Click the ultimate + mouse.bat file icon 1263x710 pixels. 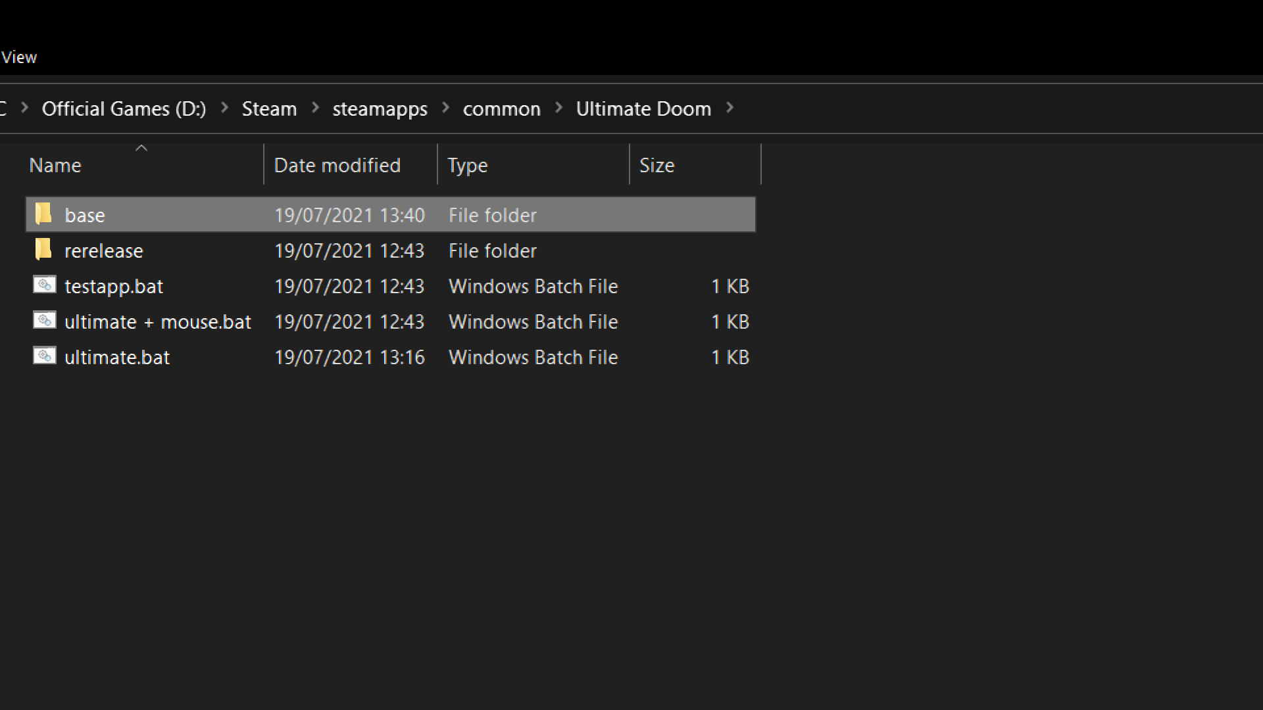[45, 321]
